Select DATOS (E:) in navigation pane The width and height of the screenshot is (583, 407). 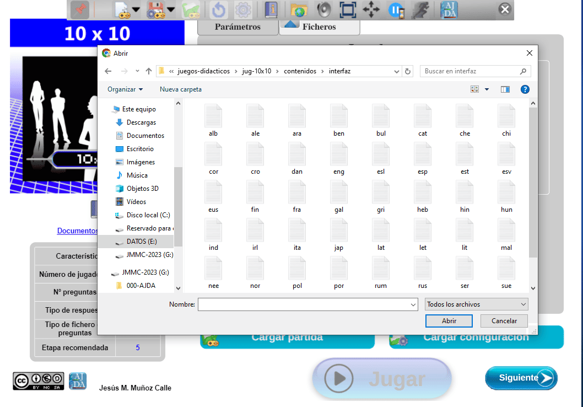[x=142, y=242]
